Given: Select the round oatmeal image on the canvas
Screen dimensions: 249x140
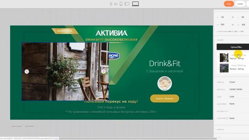Looking at the screenshot, I should coord(165,84).
